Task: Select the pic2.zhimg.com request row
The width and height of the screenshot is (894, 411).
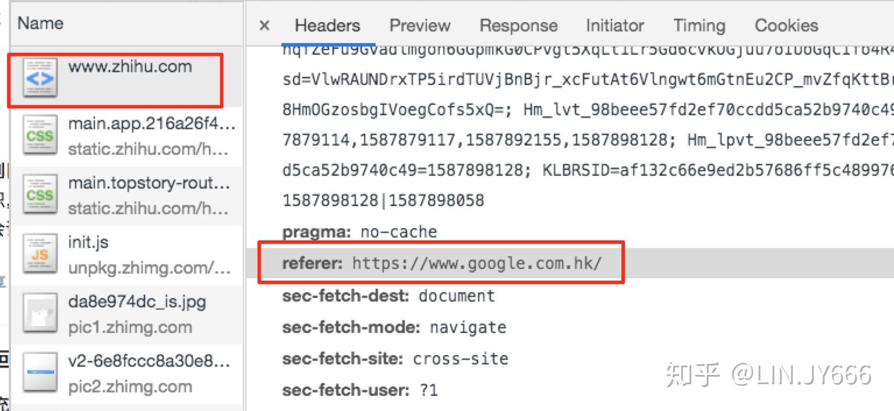Action: coord(126,374)
